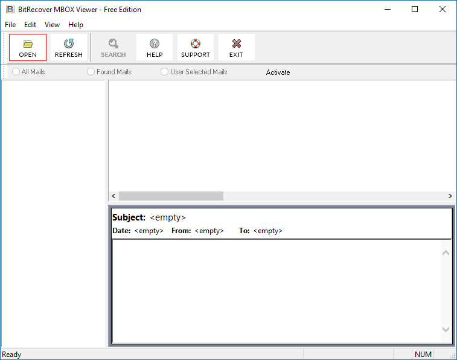Click the Activate link
The height and width of the screenshot is (360, 457).
pos(278,72)
